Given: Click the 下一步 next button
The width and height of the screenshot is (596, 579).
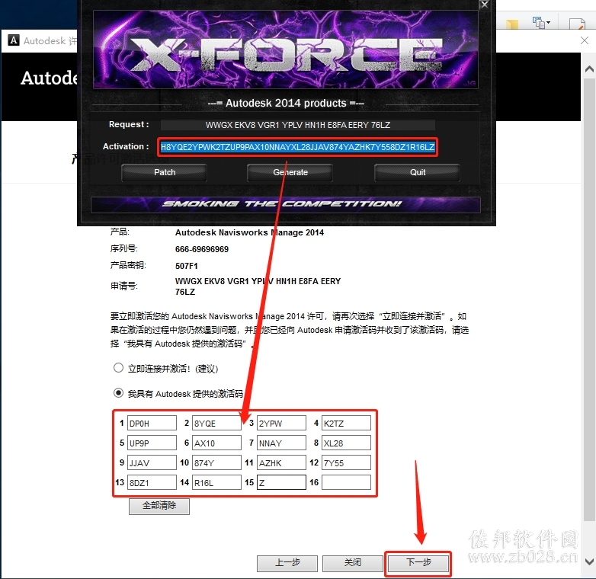Looking at the screenshot, I should tap(418, 563).
